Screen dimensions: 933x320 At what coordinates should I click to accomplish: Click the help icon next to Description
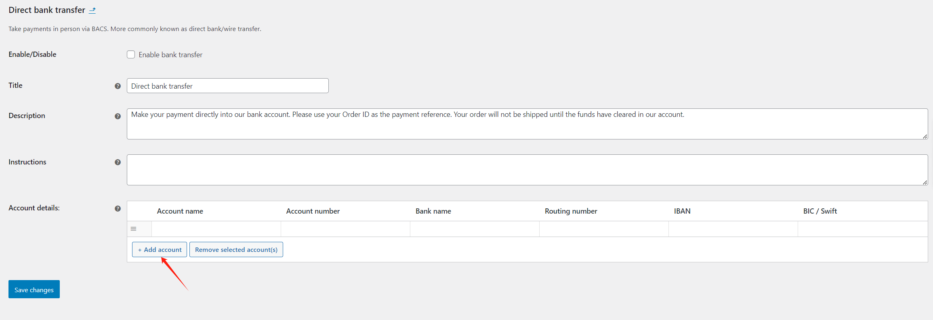118,116
